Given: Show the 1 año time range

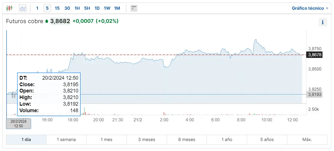Looking at the screenshot, I should tap(227, 140).
